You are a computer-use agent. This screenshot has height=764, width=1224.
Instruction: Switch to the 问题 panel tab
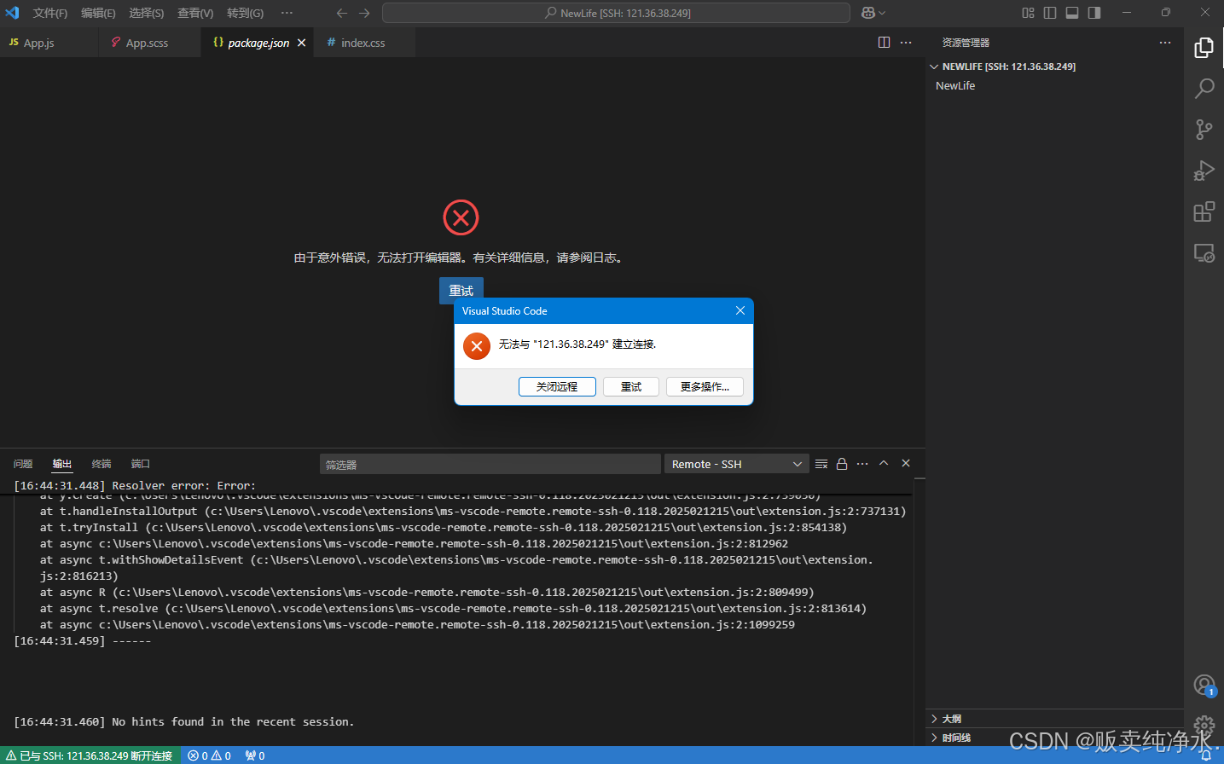tap(23, 464)
